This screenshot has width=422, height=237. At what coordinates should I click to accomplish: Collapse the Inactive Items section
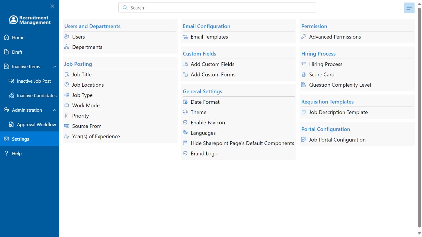pos(55,67)
